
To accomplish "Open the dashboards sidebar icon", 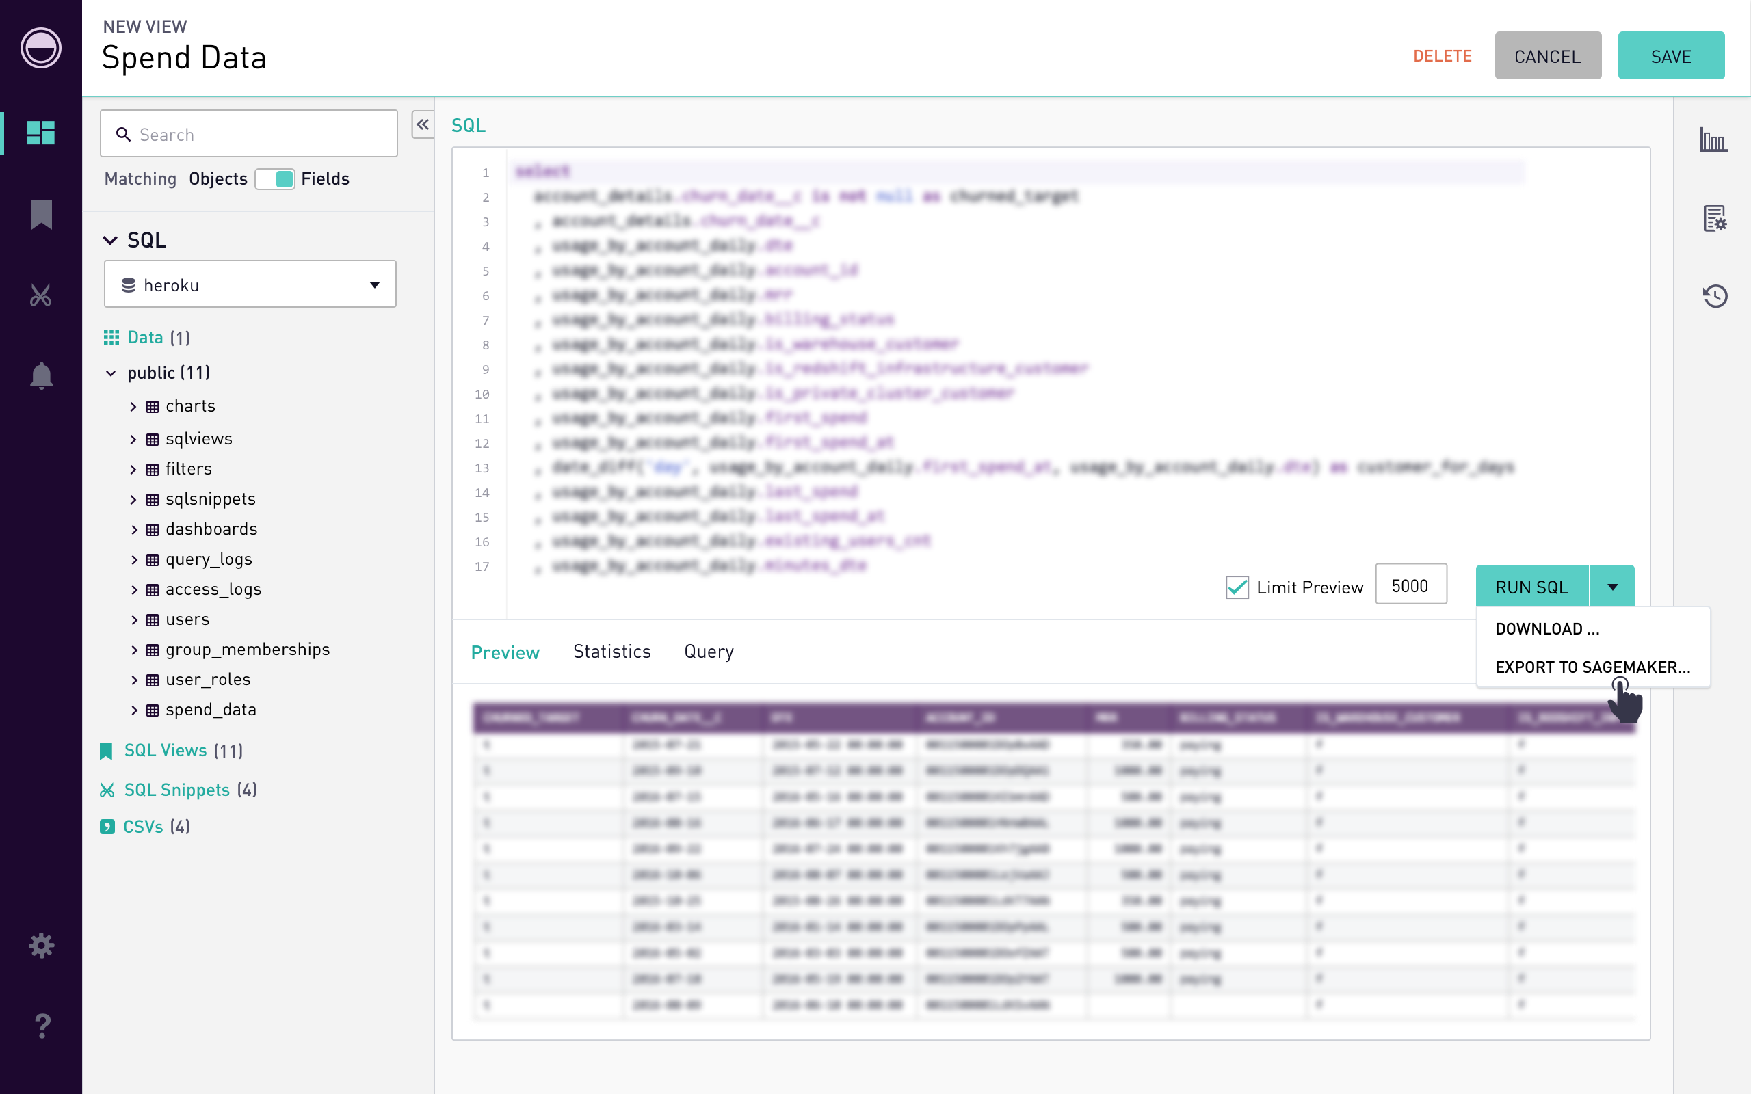I will (40, 133).
